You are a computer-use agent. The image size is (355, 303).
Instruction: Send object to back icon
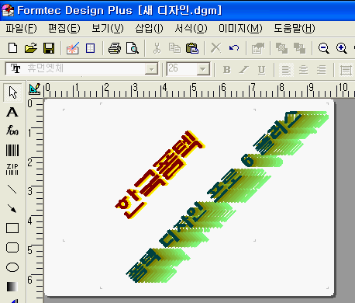(299, 48)
